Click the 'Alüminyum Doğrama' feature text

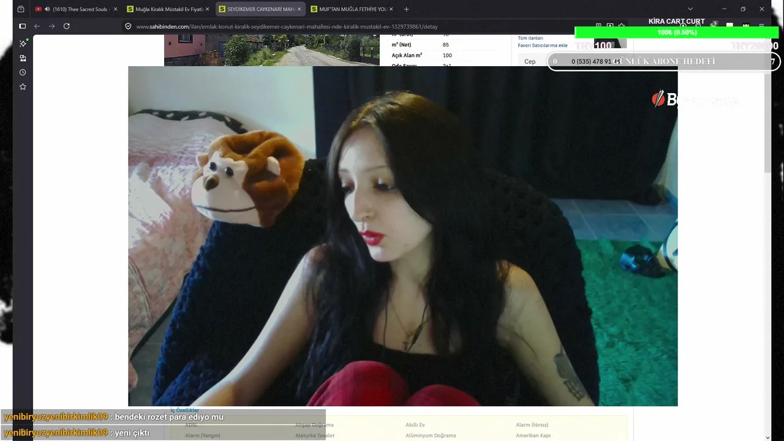[431, 435]
